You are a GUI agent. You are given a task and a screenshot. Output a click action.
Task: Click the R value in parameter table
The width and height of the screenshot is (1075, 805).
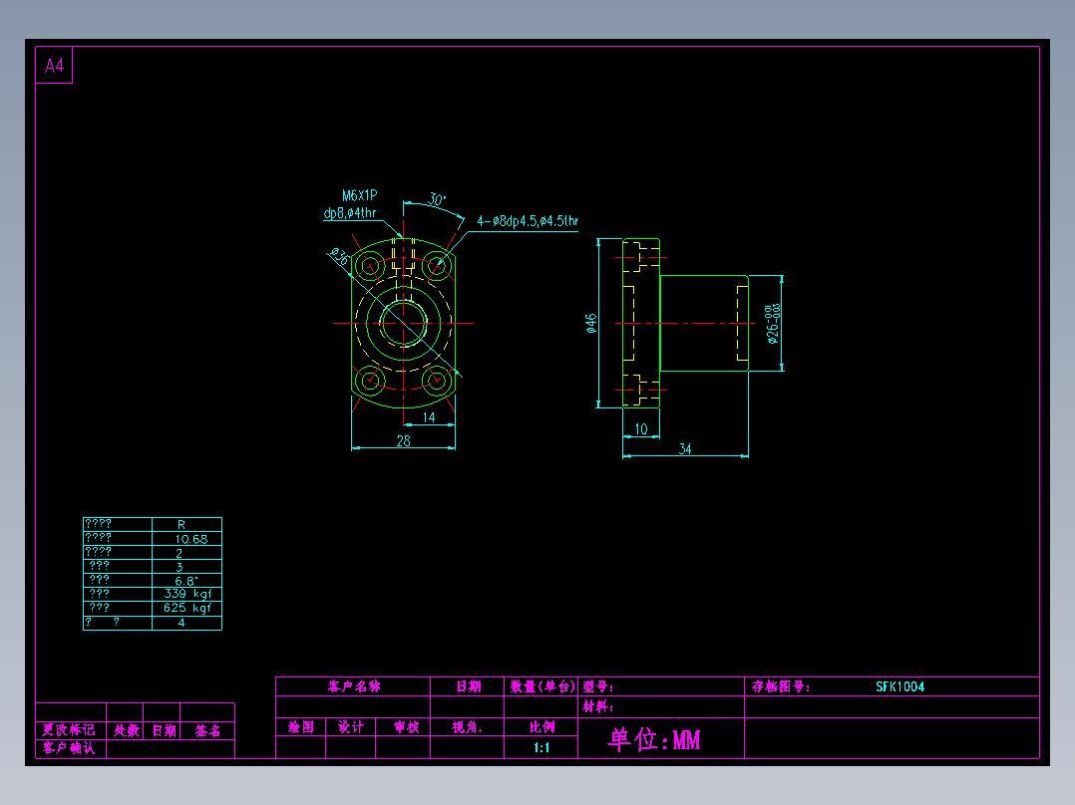click(x=181, y=525)
